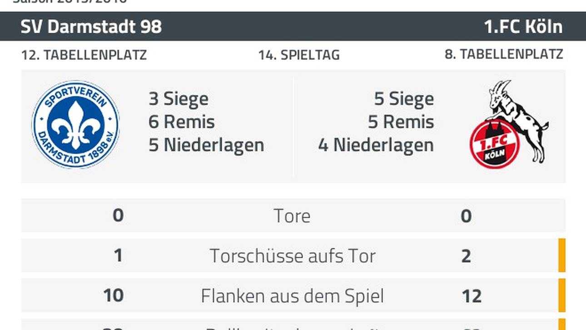
Task: Click the 1. FC Köln goat logo
Action: [x=509, y=125]
